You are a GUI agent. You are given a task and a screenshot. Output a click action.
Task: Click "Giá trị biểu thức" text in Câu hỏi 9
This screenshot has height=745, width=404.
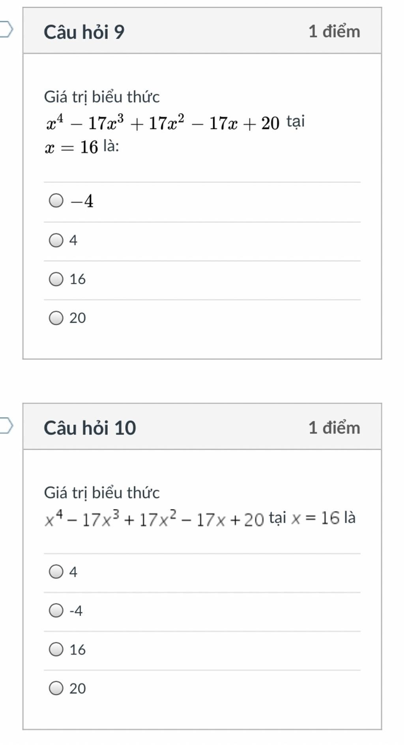tap(102, 97)
